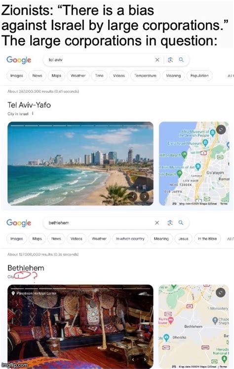Select Population filter chip

[x=199, y=76]
